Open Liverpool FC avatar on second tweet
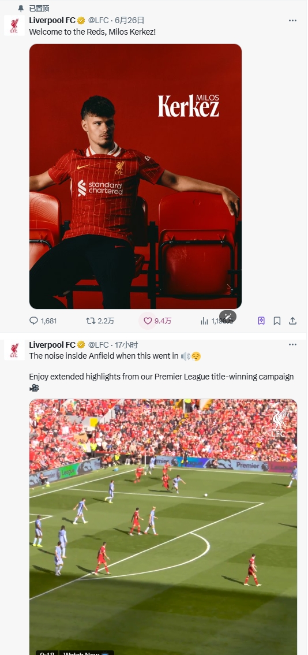The height and width of the screenshot is (655, 308). point(14,349)
